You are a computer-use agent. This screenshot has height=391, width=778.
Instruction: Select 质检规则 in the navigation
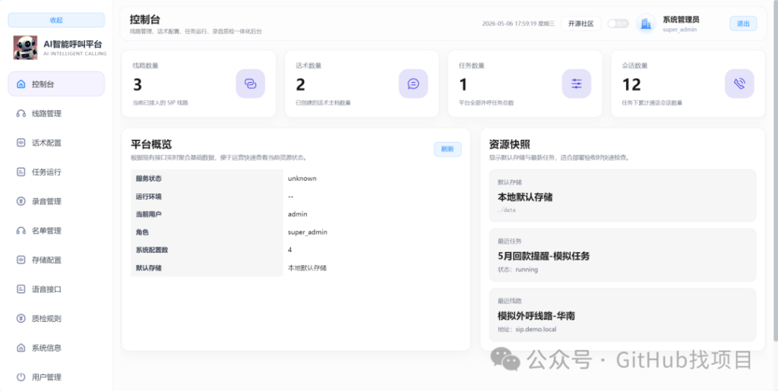pos(56,319)
